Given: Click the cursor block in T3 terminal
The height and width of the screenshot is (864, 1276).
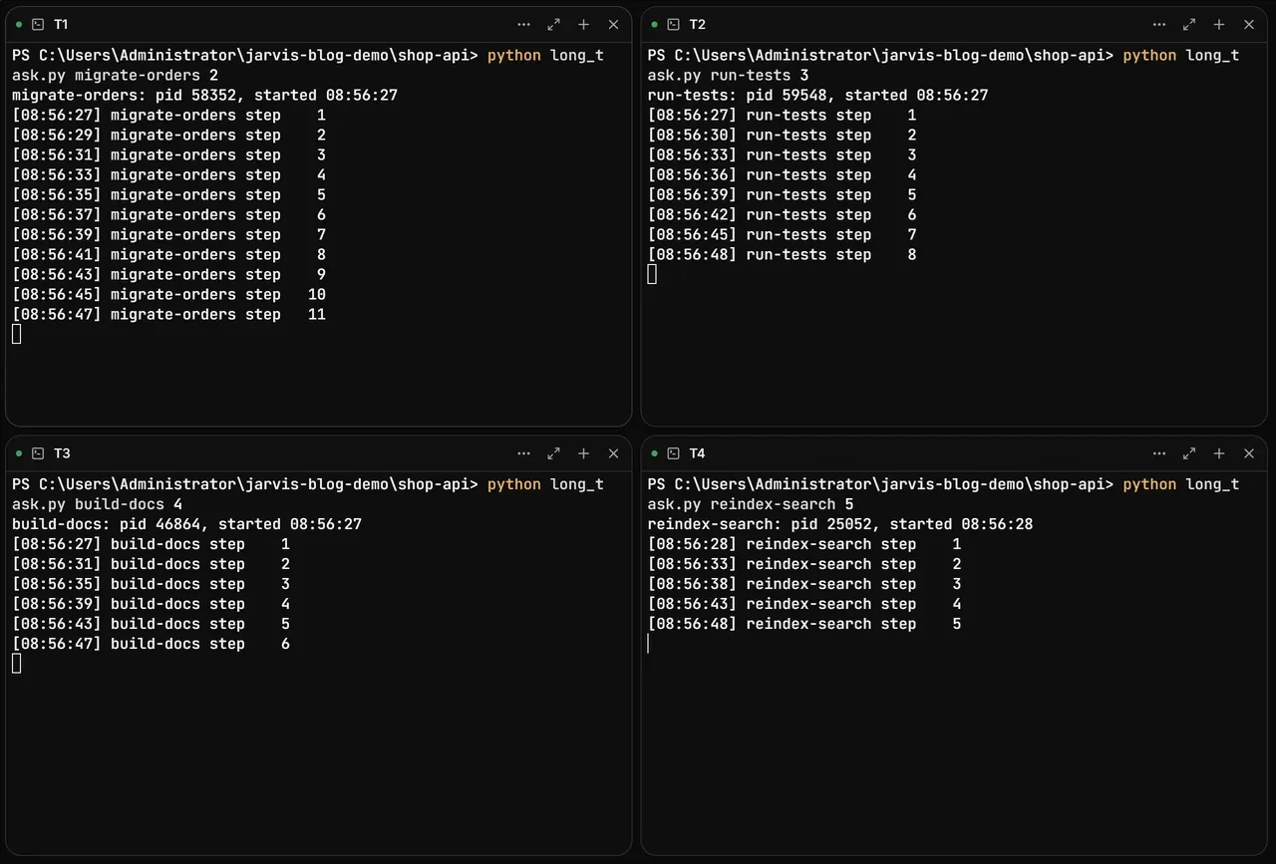Looking at the screenshot, I should (17, 663).
